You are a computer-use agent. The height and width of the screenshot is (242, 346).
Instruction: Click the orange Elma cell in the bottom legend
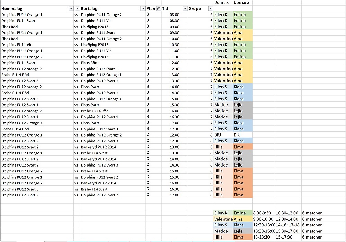pos(242,237)
